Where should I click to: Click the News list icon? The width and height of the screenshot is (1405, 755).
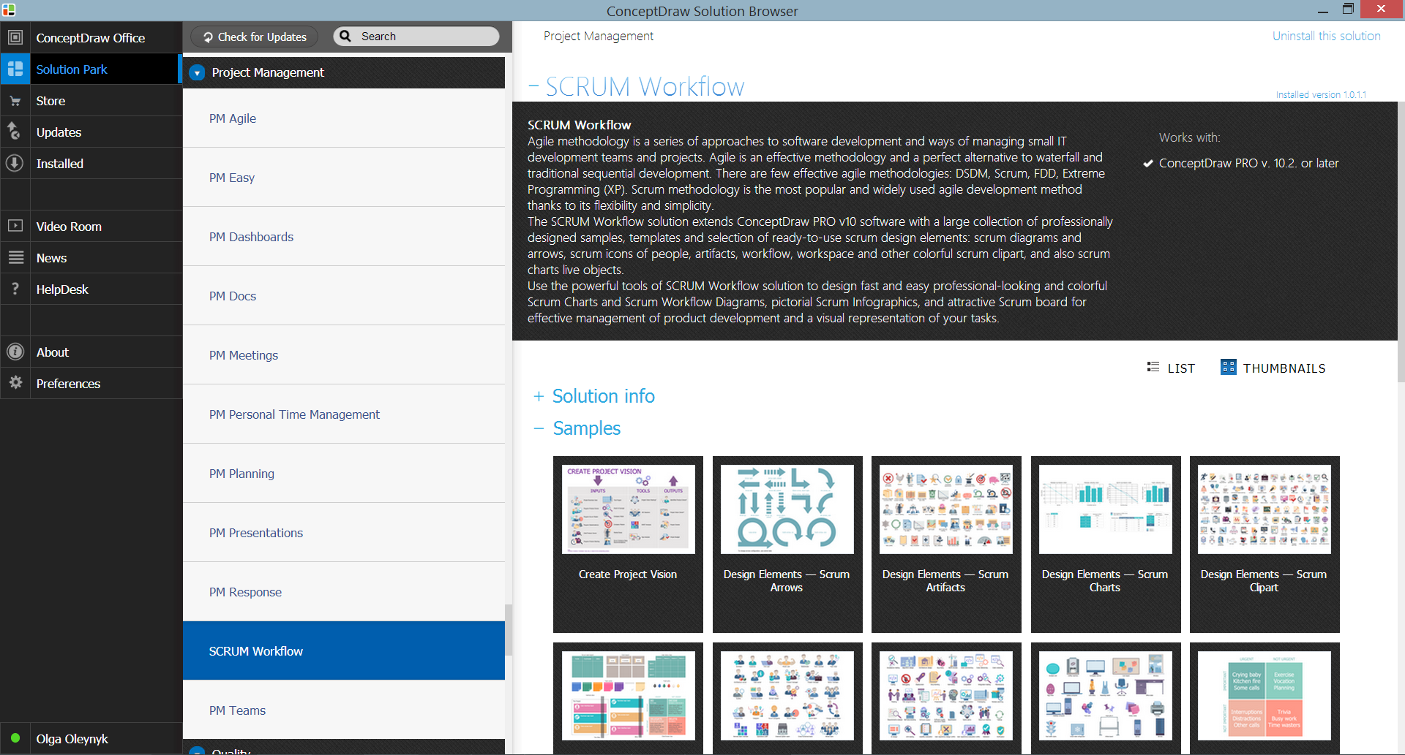pos(15,257)
